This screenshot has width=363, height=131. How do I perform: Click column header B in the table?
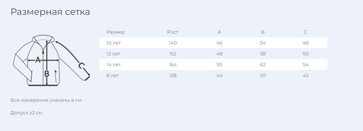click(x=263, y=32)
